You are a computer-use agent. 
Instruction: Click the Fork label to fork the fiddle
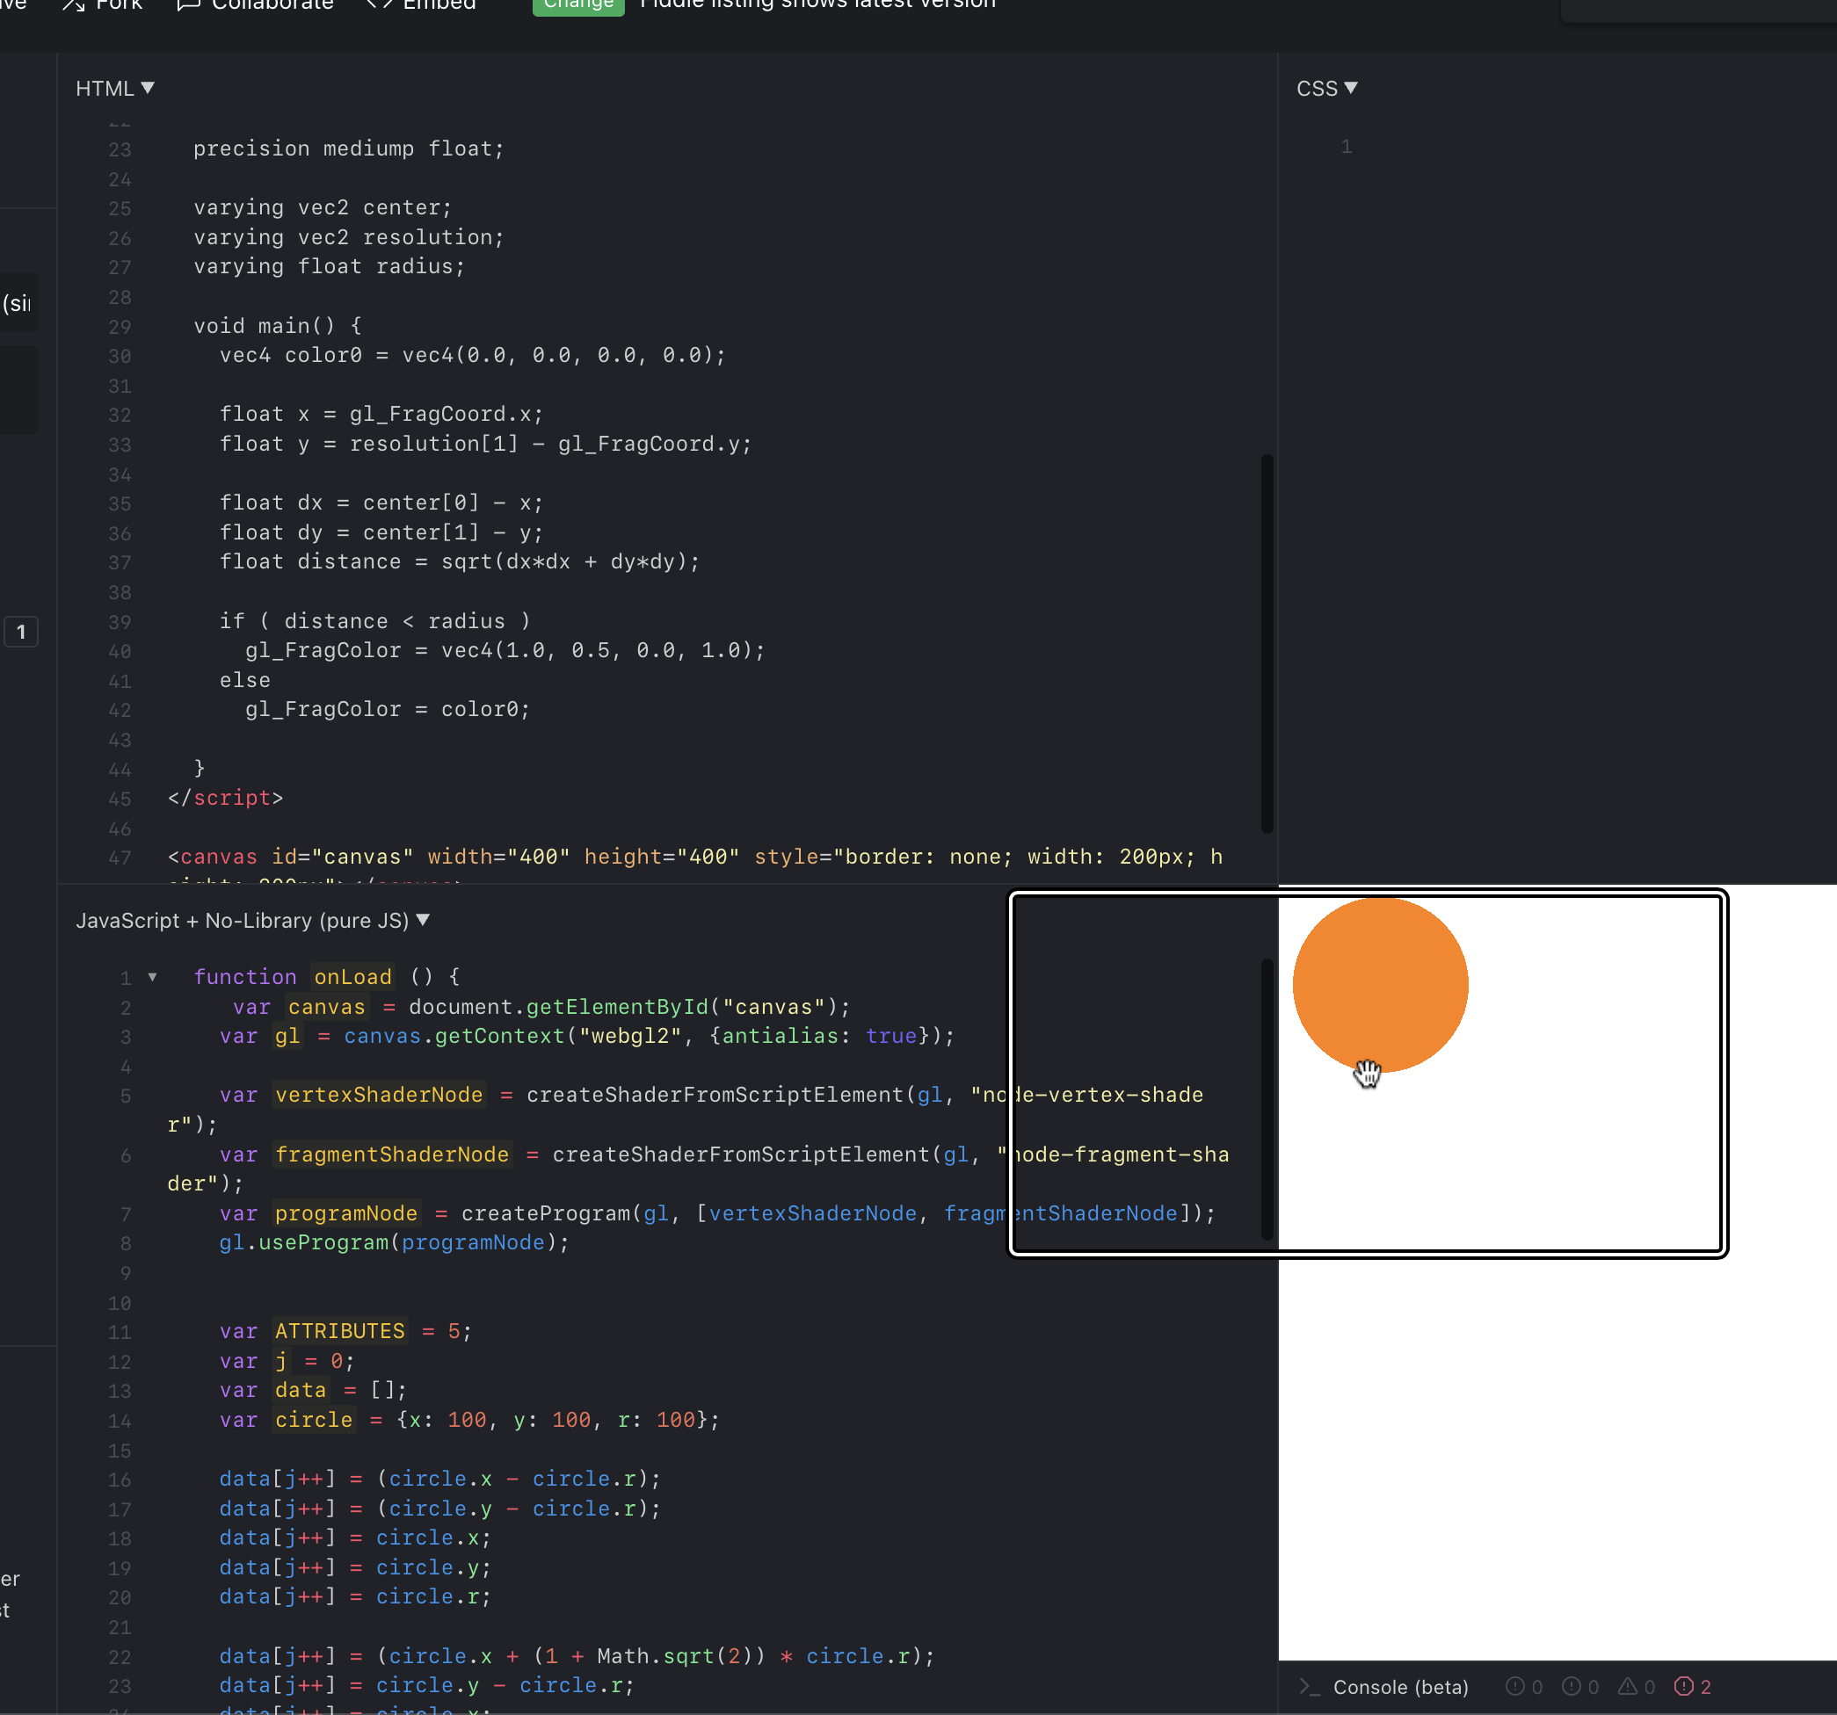click(x=120, y=5)
